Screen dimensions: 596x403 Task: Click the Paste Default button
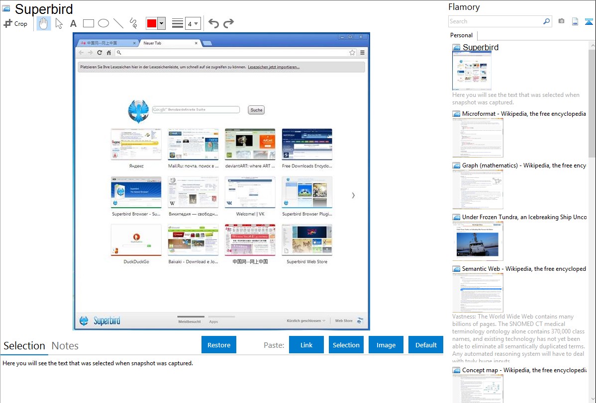point(426,345)
